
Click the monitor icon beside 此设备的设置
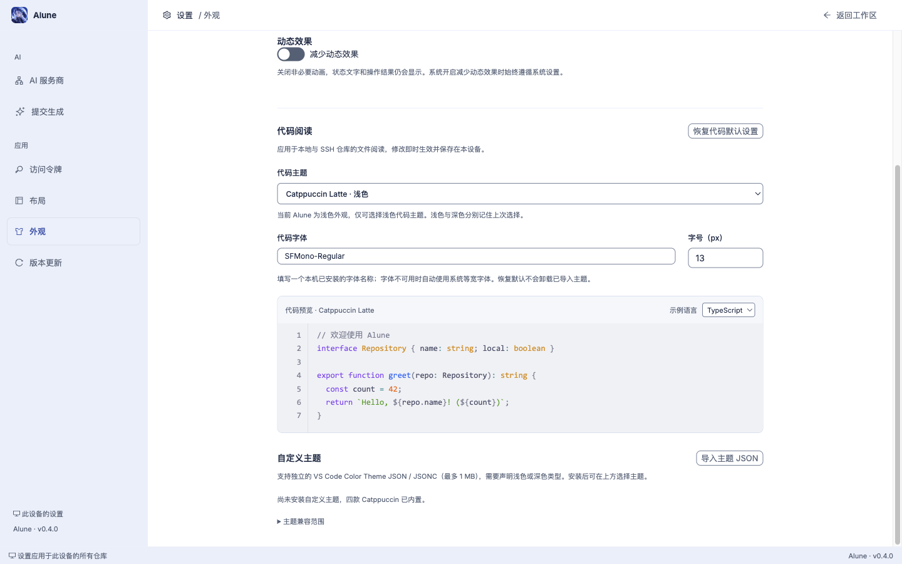click(17, 514)
